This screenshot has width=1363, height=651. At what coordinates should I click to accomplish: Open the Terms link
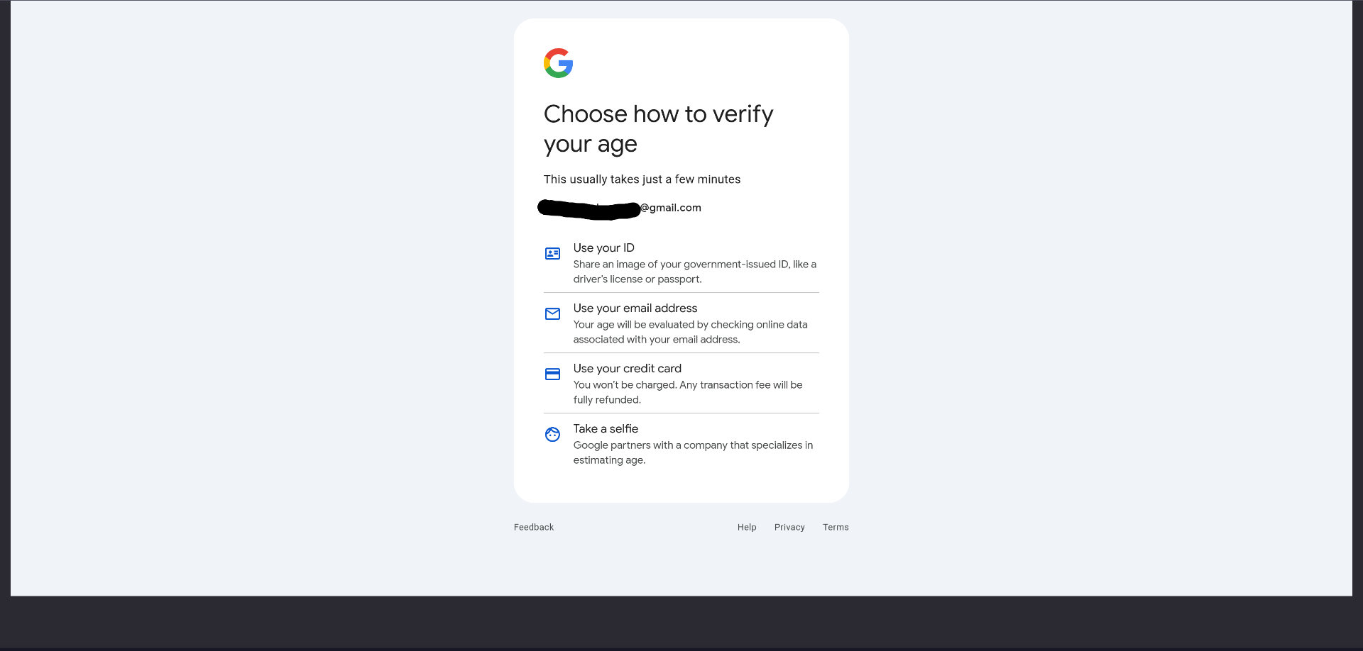pyautogui.click(x=836, y=527)
